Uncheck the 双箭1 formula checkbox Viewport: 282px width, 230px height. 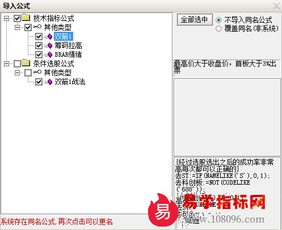click(39, 36)
